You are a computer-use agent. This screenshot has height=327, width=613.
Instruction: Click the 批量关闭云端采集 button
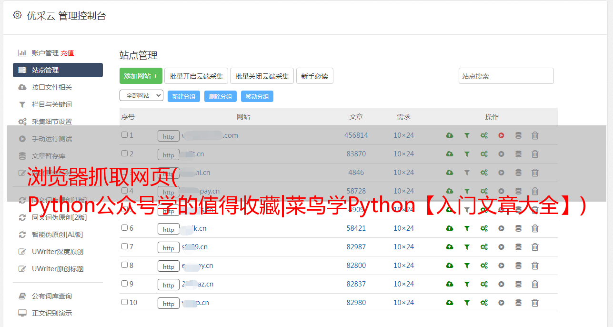pyautogui.click(x=262, y=76)
